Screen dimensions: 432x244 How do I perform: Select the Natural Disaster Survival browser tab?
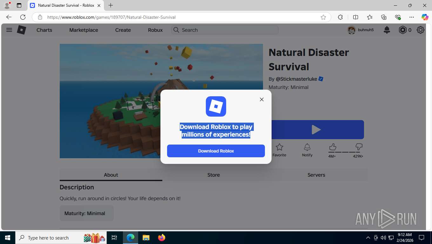pyautogui.click(x=65, y=5)
